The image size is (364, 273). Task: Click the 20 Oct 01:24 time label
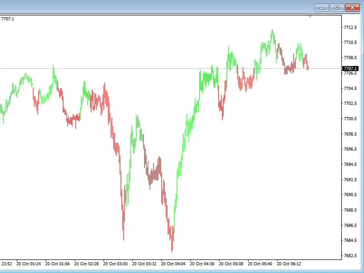(29, 264)
